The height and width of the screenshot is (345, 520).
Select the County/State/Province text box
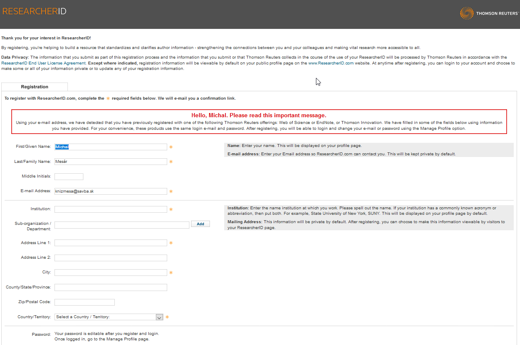(111, 287)
